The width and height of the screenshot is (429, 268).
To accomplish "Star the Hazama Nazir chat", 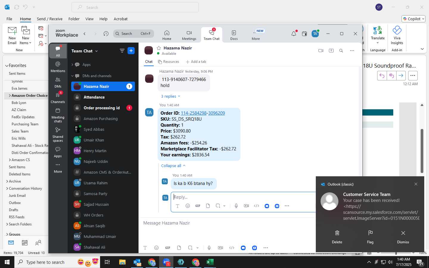I will tap(159, 48).
